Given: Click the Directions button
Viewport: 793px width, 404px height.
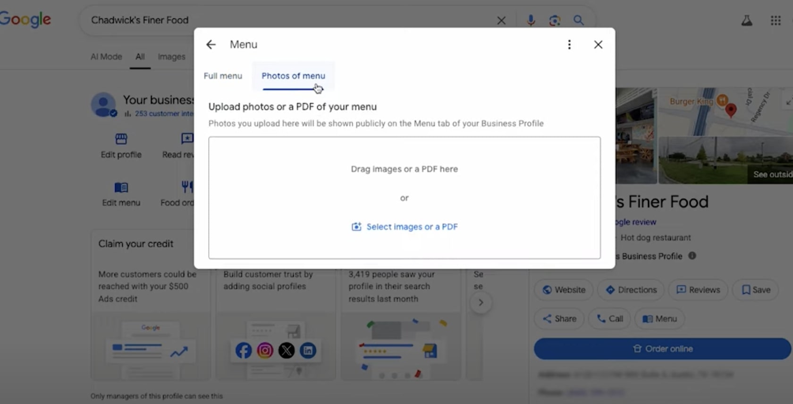Looking at the screenshot, I should (631, 290).
